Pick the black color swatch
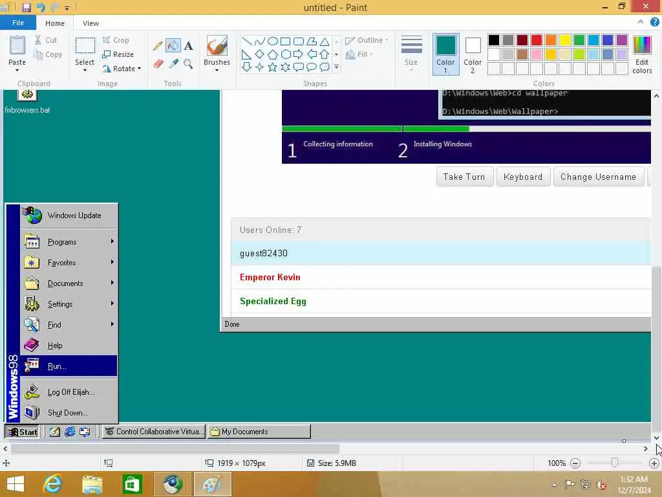The width and height of the screenshot is (662, 497). (493, 40)
